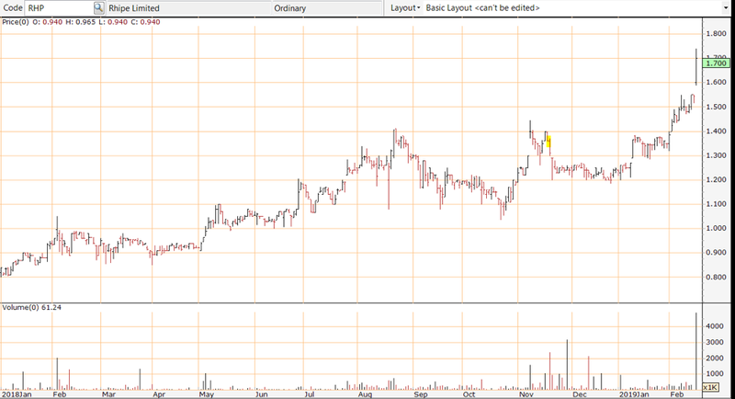Click the Rhipe Limited company name field
This screenshot has height=399, width=735.
coord(189,8)
